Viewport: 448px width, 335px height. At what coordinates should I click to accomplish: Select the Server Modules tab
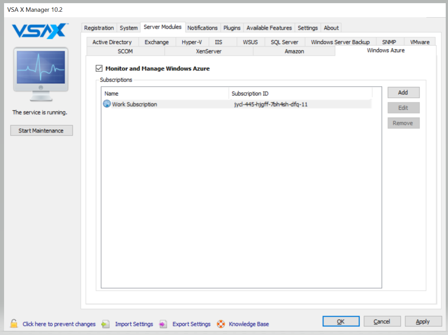[163, 27]
